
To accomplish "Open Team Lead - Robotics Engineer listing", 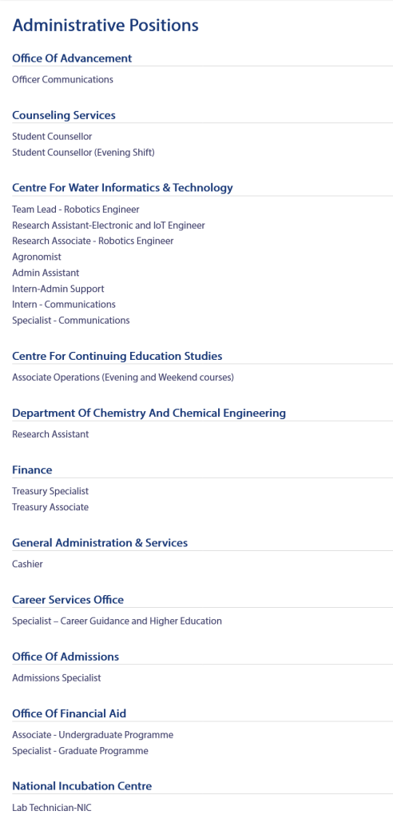I will 76,210.
